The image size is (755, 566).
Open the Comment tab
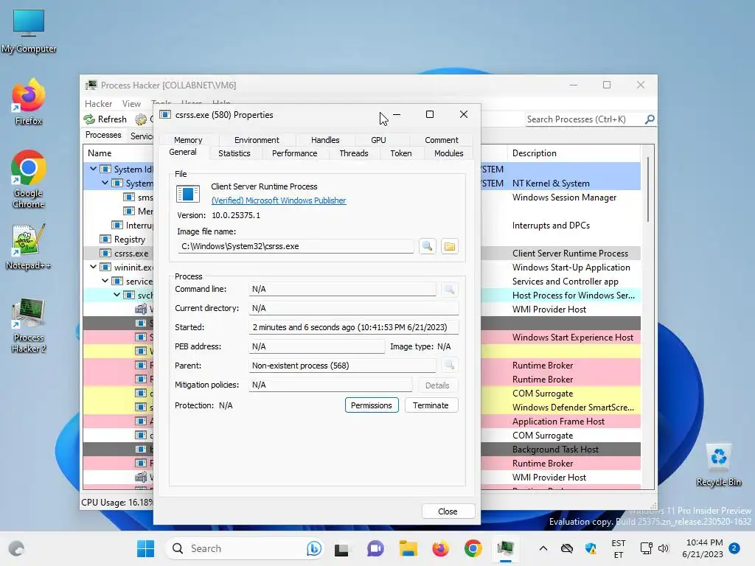point(442,140)
